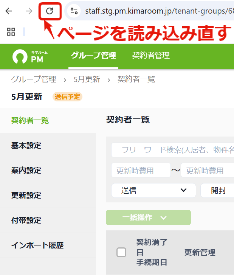Click the 更新管理 column header

pos(200,253)
